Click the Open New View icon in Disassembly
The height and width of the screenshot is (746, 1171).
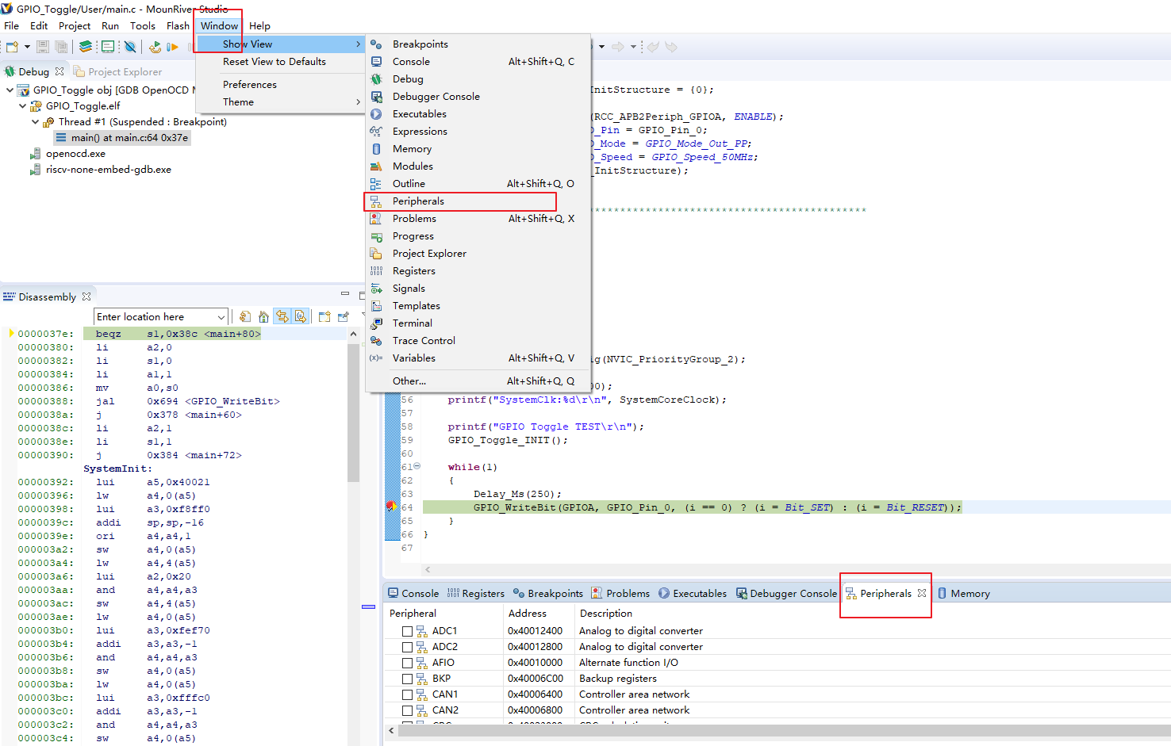(x=324, y=316)
